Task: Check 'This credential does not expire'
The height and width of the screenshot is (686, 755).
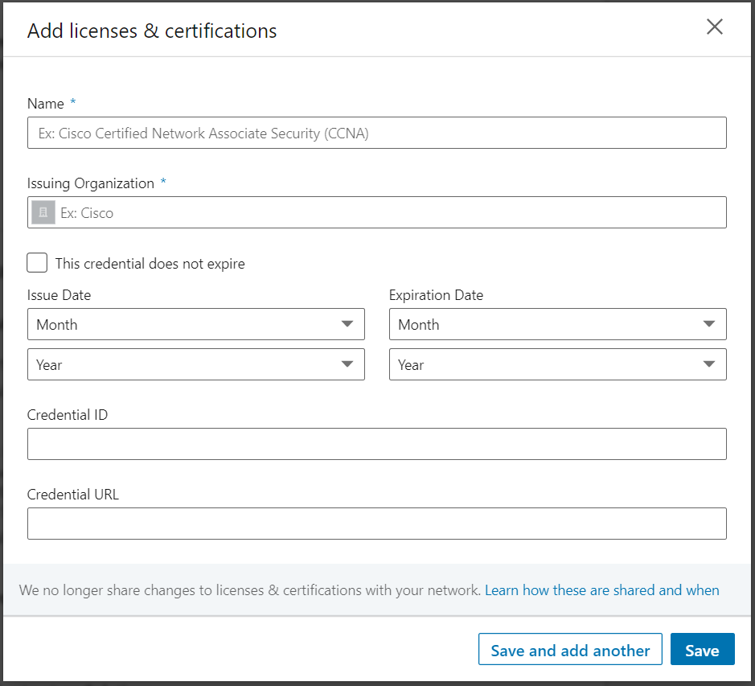Action: pos(37,263)
